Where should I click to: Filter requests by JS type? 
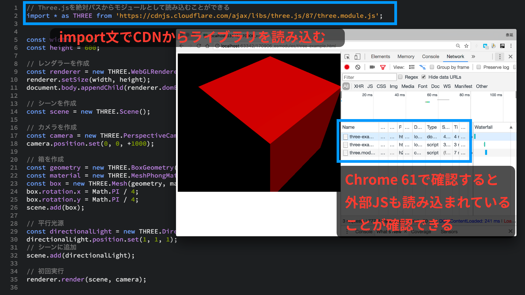click(x=370, y=86)
